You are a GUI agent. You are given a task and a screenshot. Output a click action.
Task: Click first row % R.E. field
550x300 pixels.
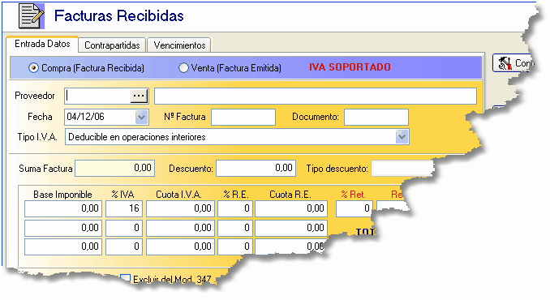(x=234, y=208)
